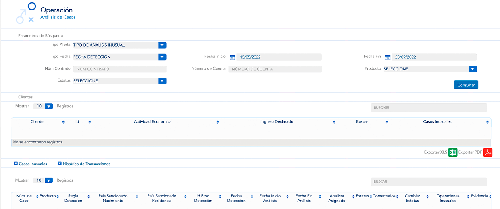Open the Fecha Inicio calendar icon
500x209 pixels.
(232, 57)
